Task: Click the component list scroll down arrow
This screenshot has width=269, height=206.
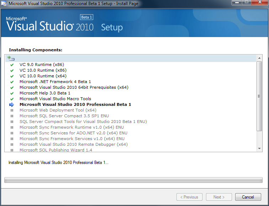Action: pos(259,149)
